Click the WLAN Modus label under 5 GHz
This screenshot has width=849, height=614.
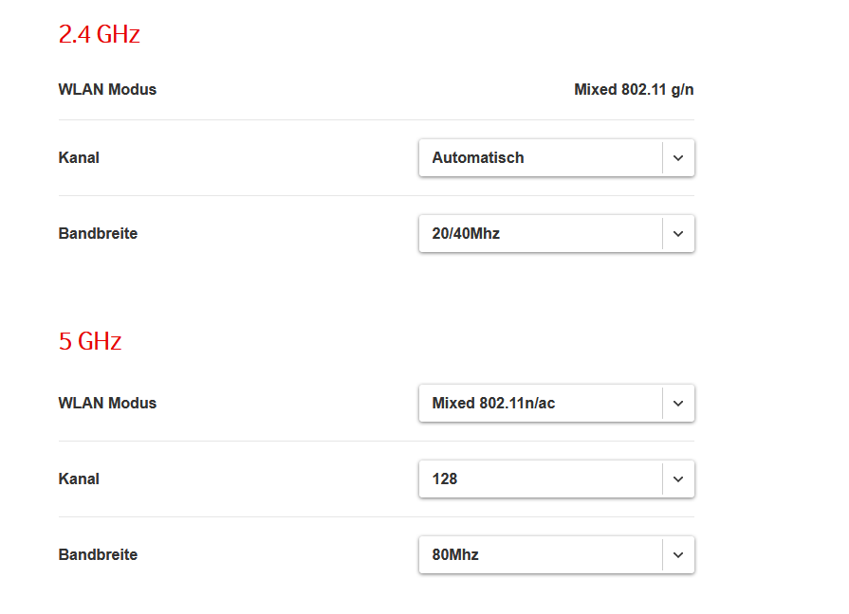[x=107, y=404]
